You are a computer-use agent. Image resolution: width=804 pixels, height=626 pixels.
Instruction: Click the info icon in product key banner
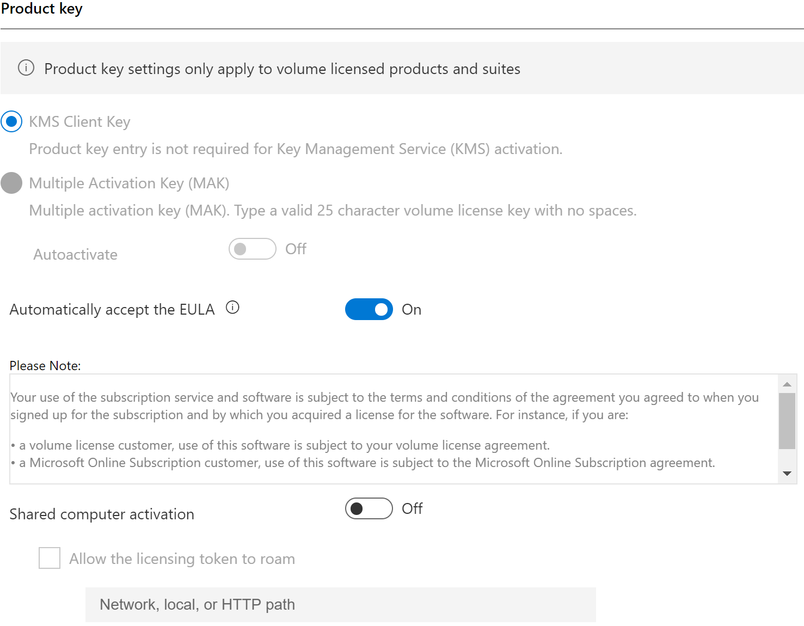[x=26, y=68]
